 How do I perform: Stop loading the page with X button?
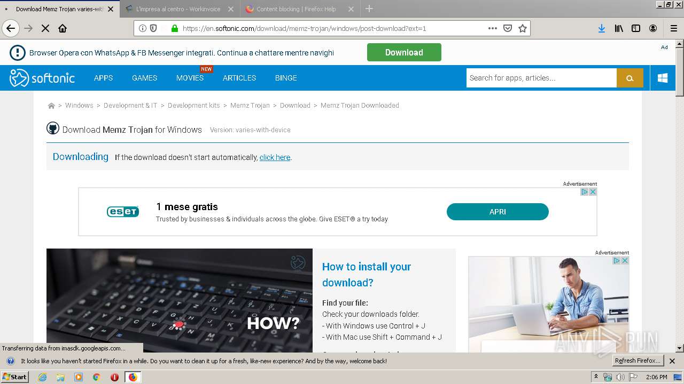pyautogui.click(x=45, y=28)
